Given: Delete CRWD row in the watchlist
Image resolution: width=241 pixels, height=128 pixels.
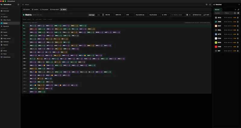Looking at the screenshot, I should click(x=238, y=47).
